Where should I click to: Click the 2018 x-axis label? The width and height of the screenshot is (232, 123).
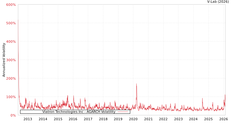point(103,119)
